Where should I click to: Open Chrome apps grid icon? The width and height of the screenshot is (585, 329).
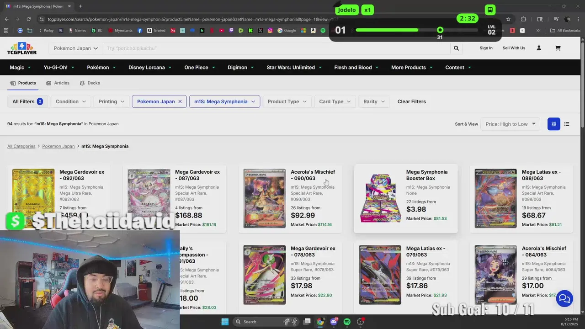tap(6, 31)
